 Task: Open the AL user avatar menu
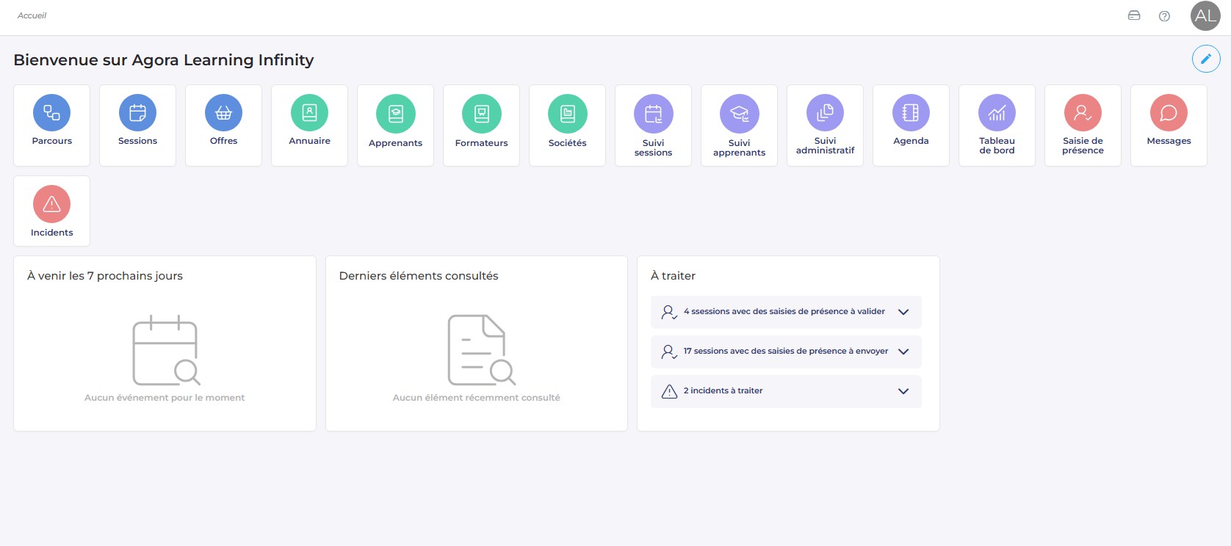point(1205,16)
